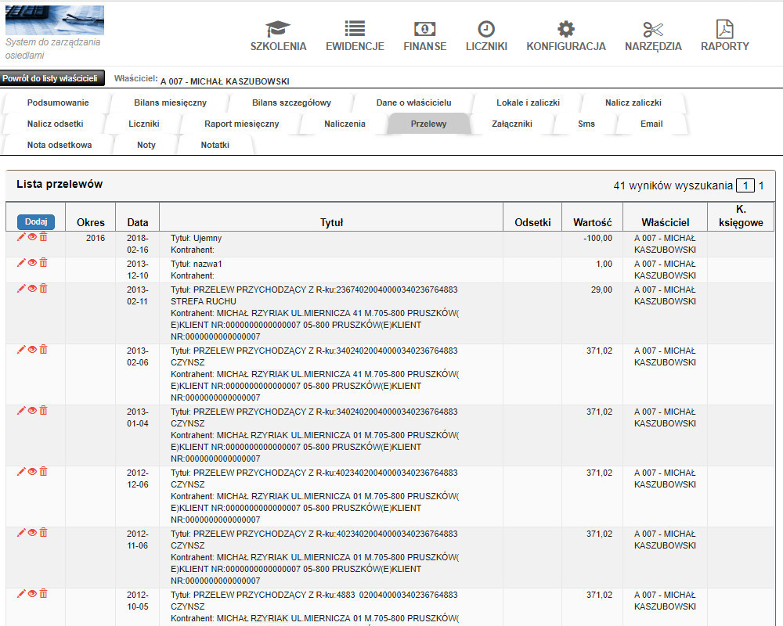783x626 pixels.
Task: Switch to the Podsumowanie tab
Action: coord(58,103)
